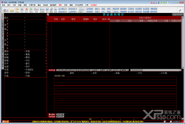The height and width of the screenshot is (124, 185).
Task: Select the 自选股 tab below table
Action: coord(88,70)
